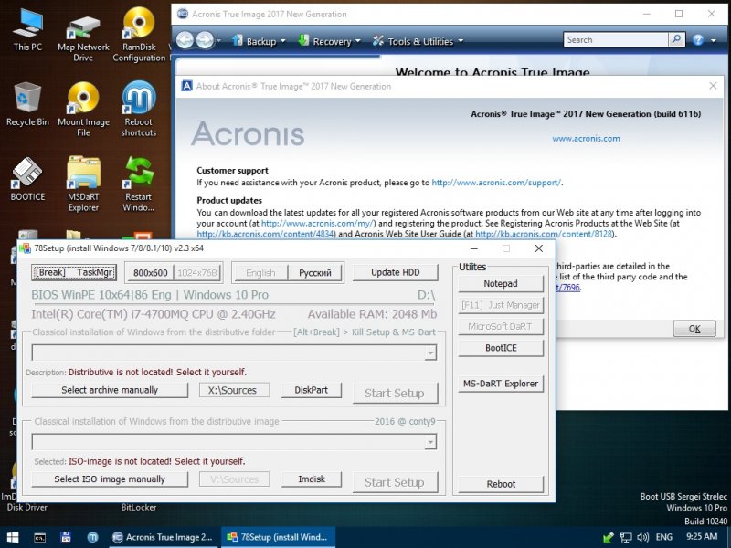
Task: Click the floppy disk taskbar icon
Action: click(66, 537)
